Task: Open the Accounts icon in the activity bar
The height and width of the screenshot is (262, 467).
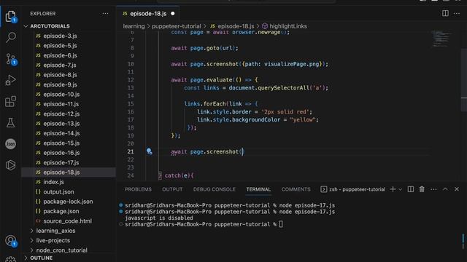Action: point(11,241)
